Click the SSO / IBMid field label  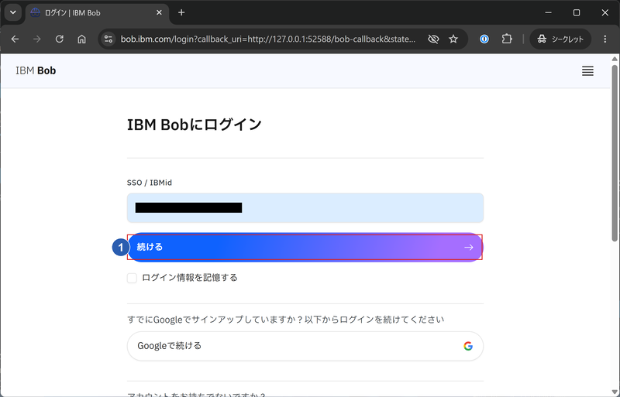tap(149, 183)
